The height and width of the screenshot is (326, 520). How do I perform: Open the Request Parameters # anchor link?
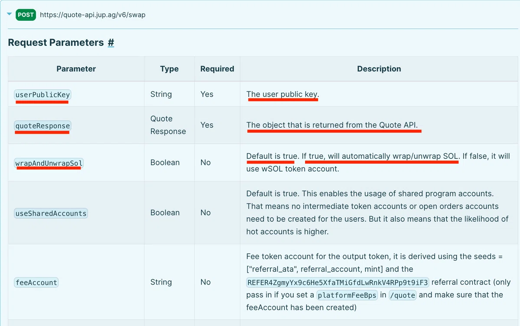[111, 42]
